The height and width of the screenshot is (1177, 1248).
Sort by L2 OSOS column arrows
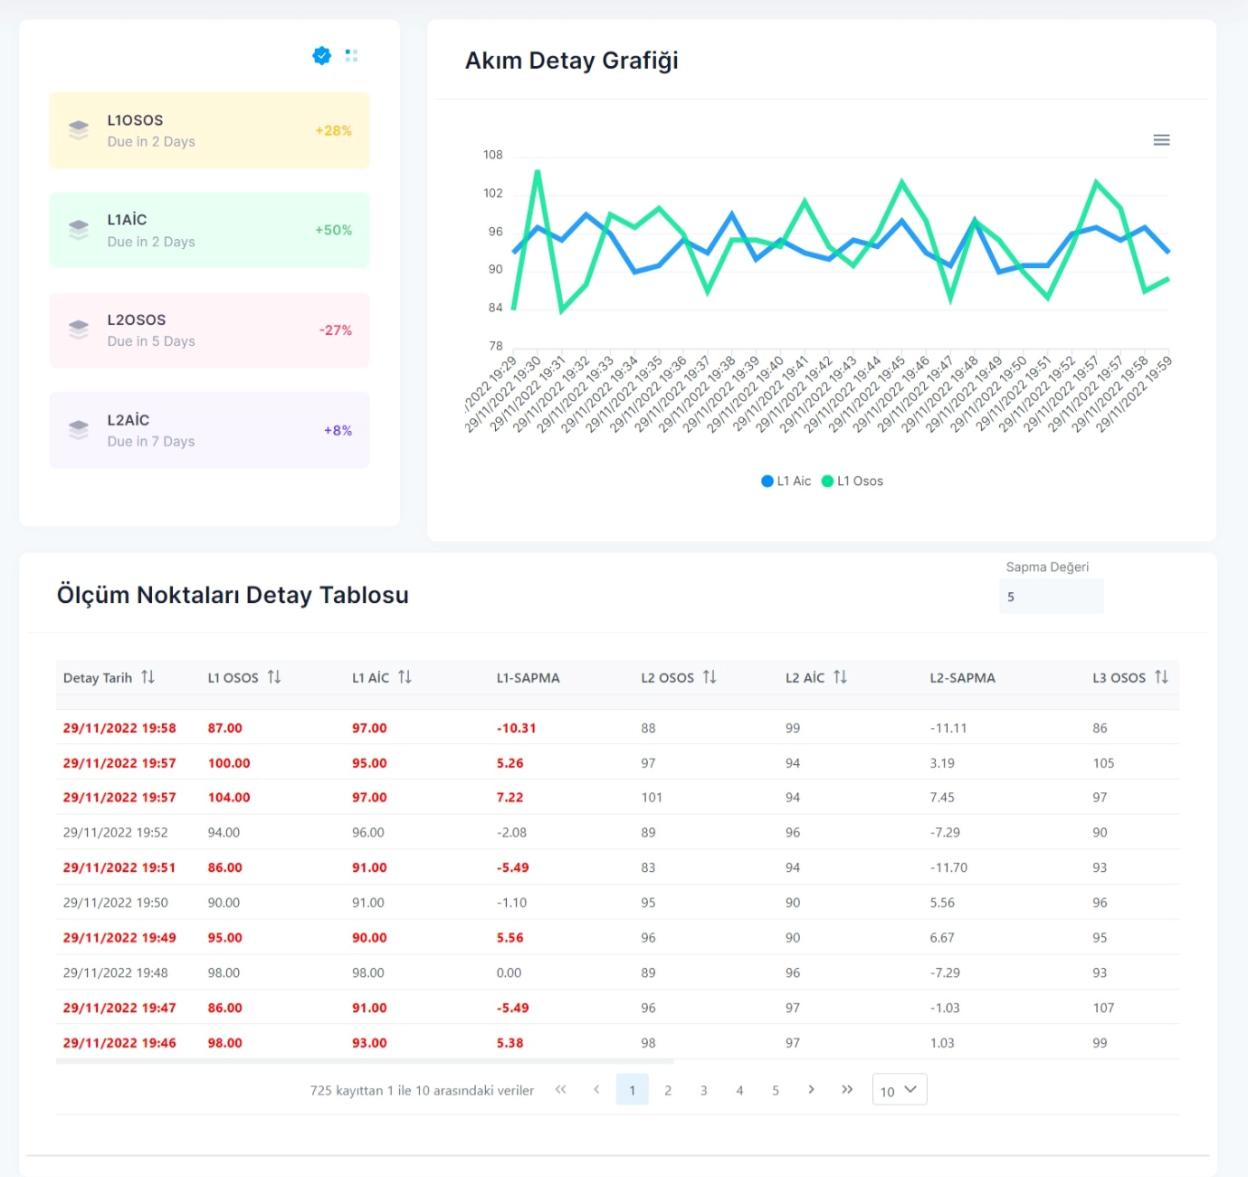(710, 677)
